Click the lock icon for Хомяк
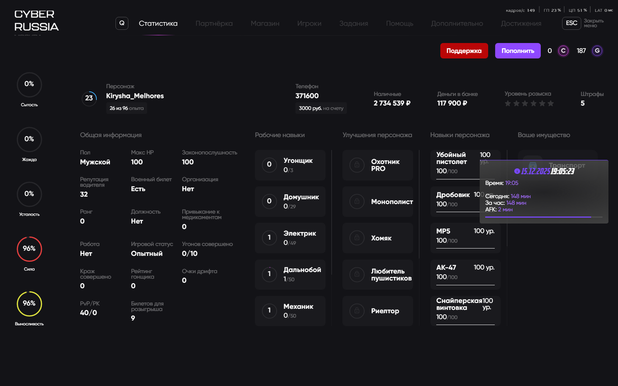618x386 pixels. tap(357, 238)
